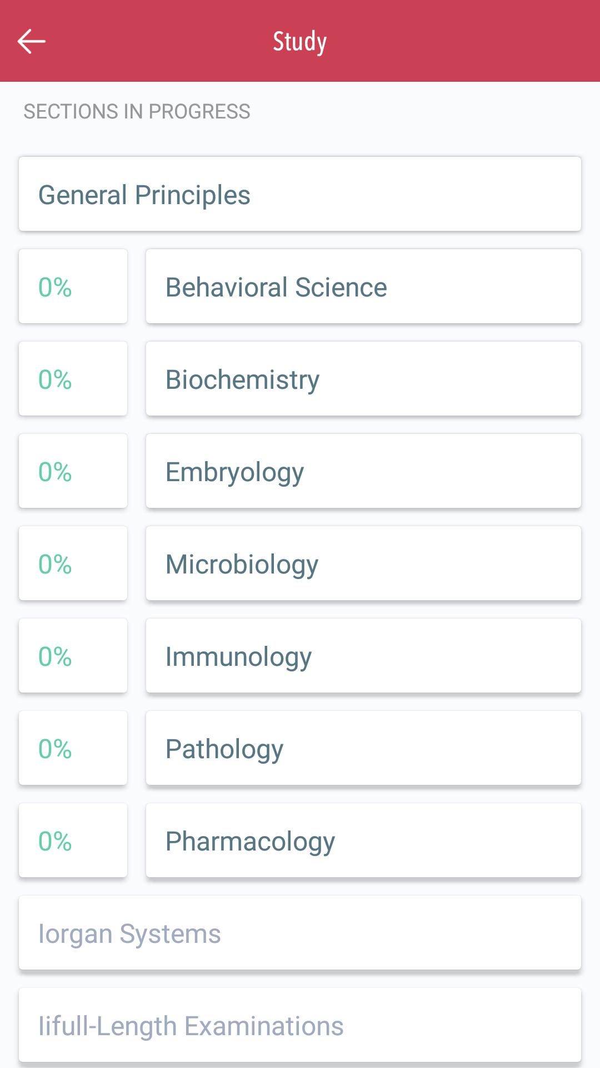The height and width of the screenshot is (1068, 600).
Task: Click Pharmacology 0% progress box
Action: (73, 840)
